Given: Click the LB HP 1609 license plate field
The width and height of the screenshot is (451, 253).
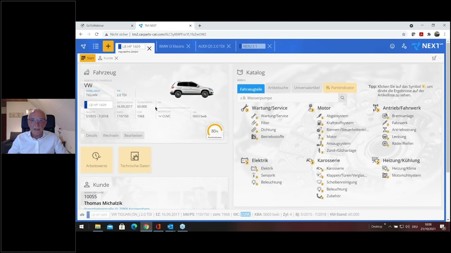Looking at the screenshot, I should click(x=99, y=105).
